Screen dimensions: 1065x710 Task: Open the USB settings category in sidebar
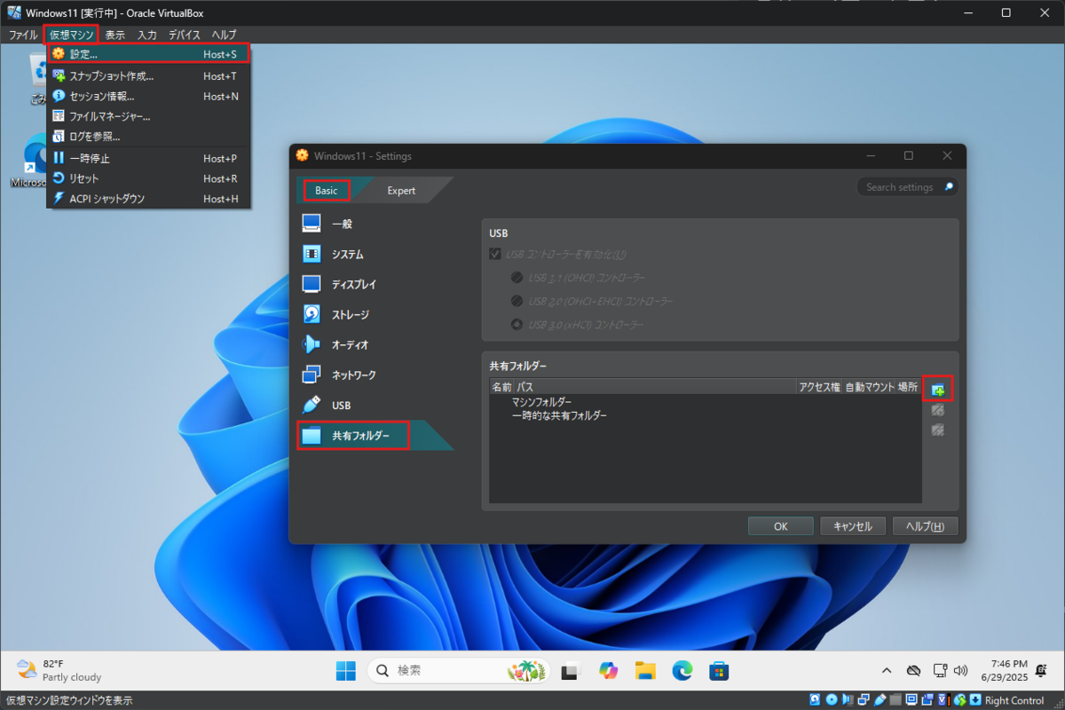[375, 405]
